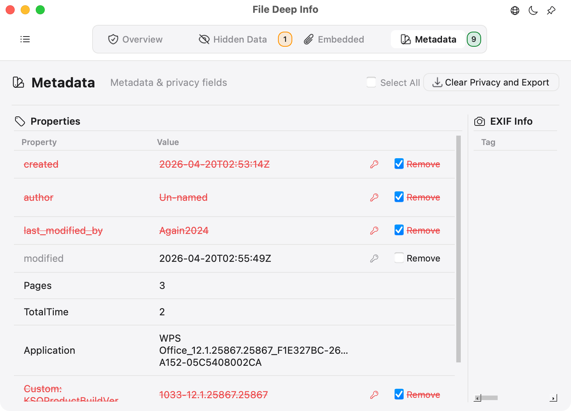Click the key icon in created row
This screenshot has height=411, width=571.
[x=374, y=164]
